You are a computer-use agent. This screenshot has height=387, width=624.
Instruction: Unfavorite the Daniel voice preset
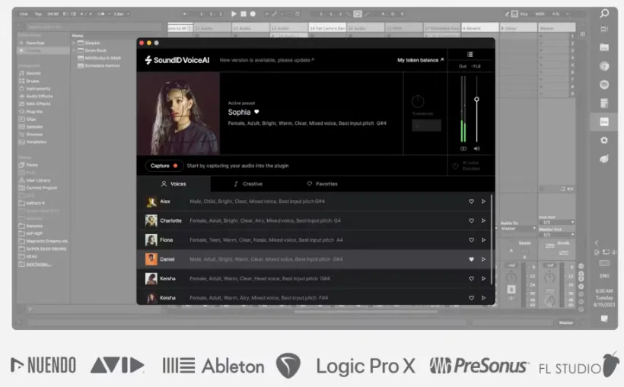(471, 259)
